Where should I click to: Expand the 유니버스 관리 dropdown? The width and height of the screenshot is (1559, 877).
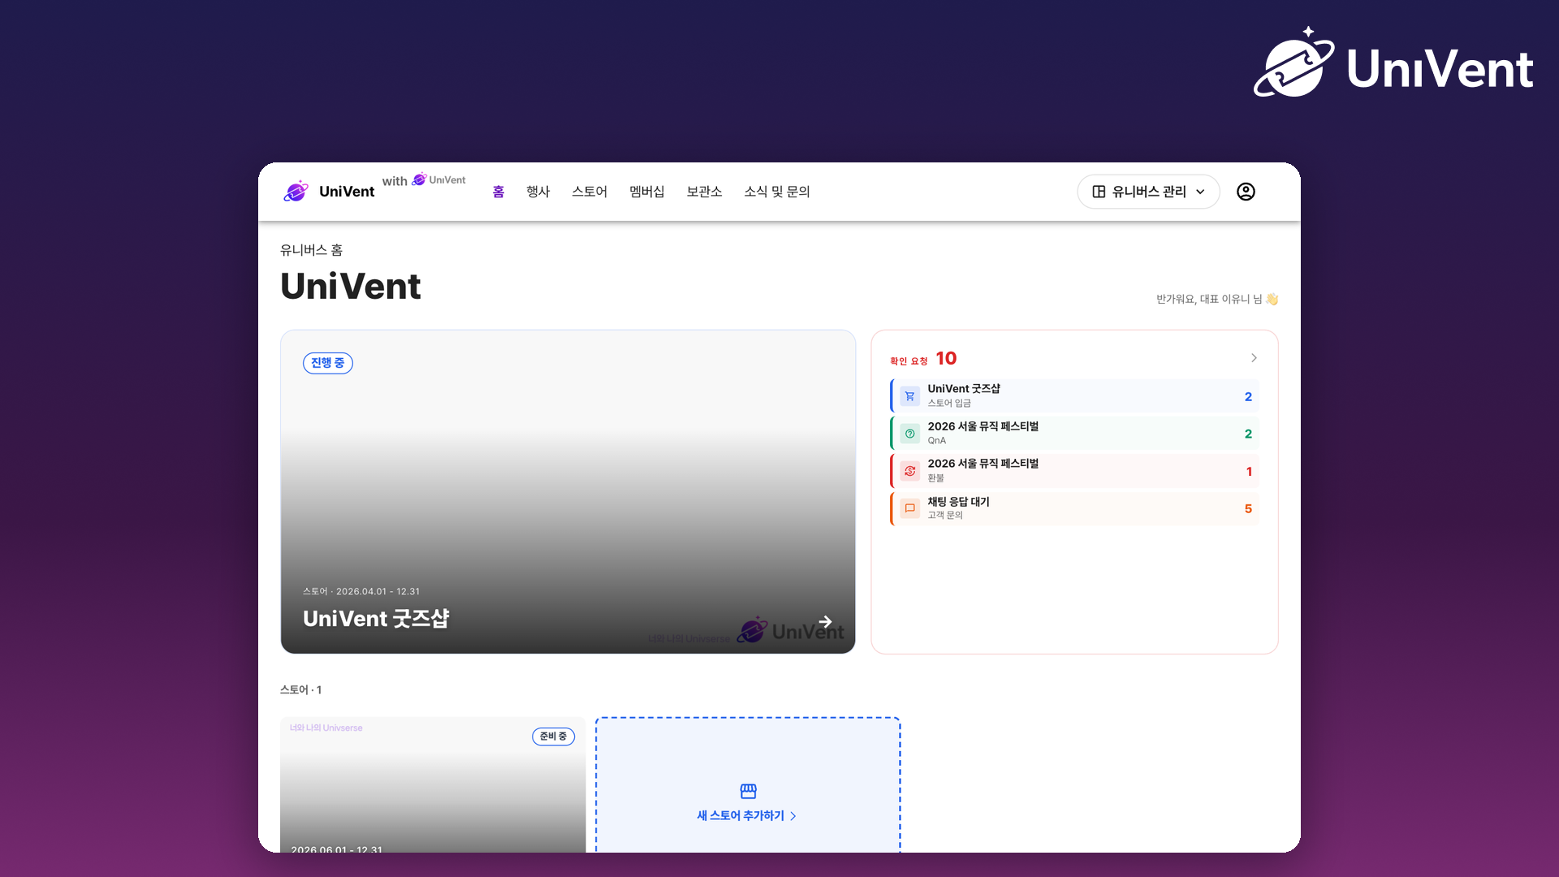point(1148,192)
